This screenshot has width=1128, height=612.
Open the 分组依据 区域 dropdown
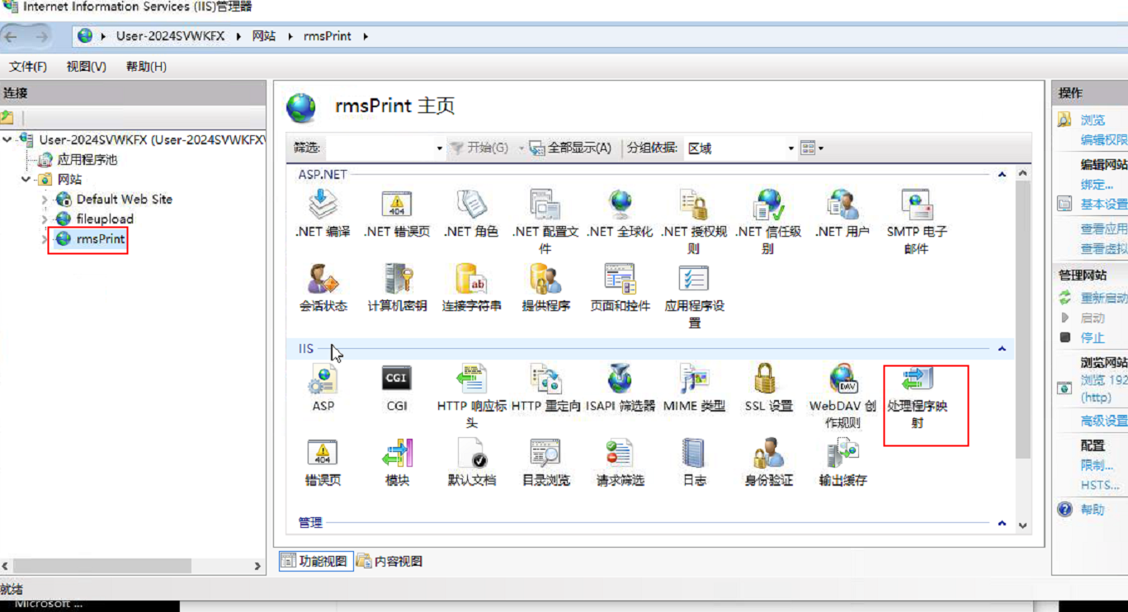(x=790, y=148)
